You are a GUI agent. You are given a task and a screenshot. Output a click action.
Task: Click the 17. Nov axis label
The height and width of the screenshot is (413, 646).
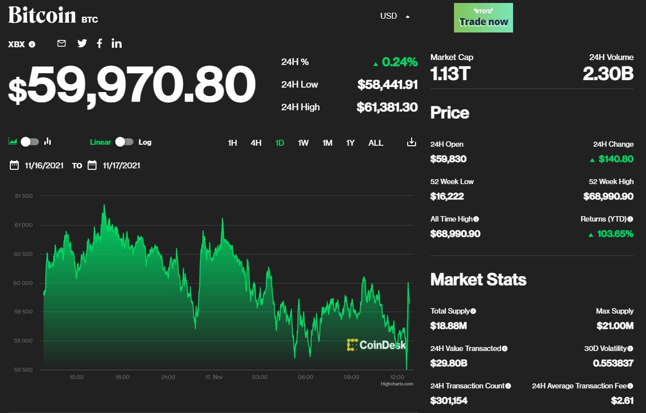click(214, 377)
